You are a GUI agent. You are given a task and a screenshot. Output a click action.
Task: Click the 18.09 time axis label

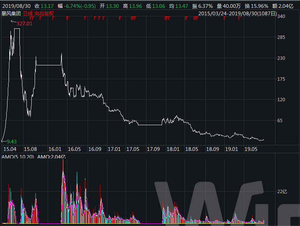[x=212, y=149]
